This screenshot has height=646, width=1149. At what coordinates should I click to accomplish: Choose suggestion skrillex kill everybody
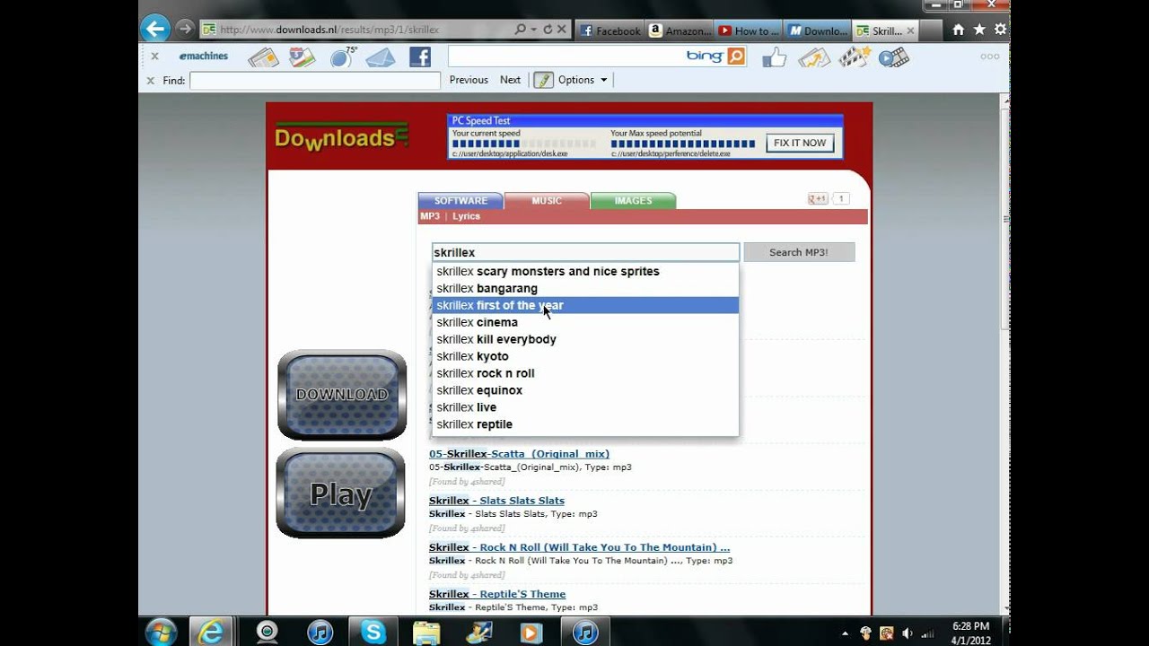coord(585,339)
